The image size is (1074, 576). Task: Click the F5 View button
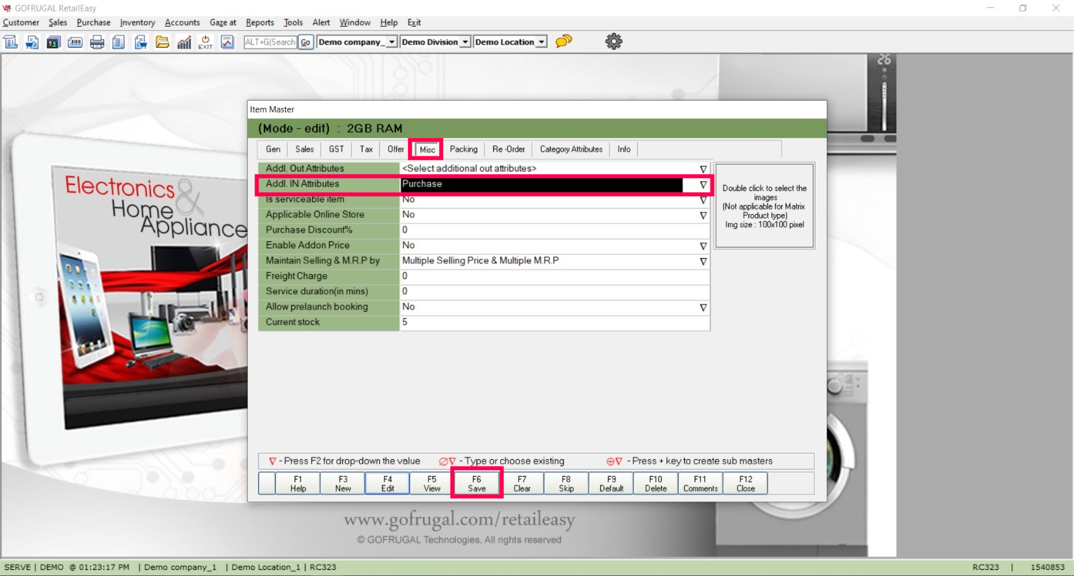pos(432,483)
